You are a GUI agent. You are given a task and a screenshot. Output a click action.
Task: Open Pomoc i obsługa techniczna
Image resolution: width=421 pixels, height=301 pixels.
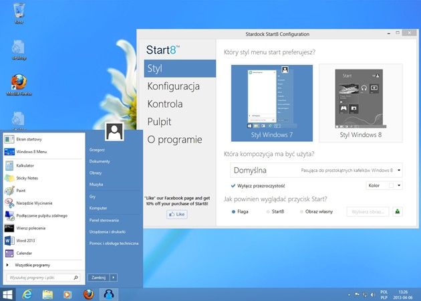[x=114, y=243]
